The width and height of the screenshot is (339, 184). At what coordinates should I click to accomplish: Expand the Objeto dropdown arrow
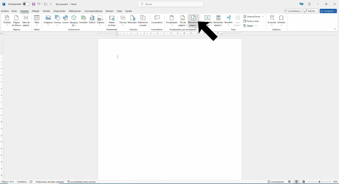[x=256, y=26]
